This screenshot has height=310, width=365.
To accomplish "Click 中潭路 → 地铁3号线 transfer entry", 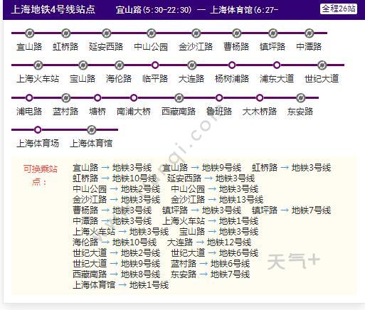I will pyautogui.click(x=112, y=221).
